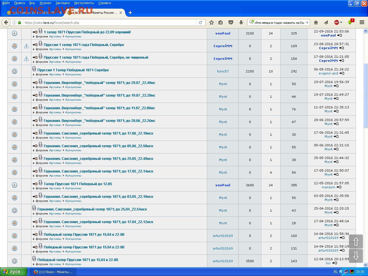Click the warning triangle in the "не чищенный" row

[26, 58]
